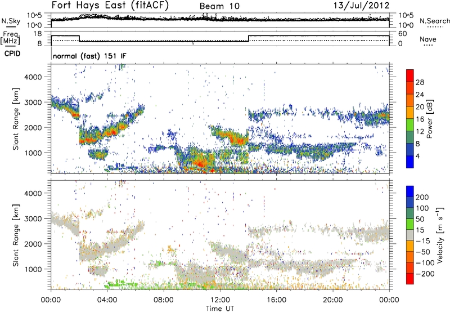
Task: Click the velocity panel "Slant Range [km]" label
Action: 16,235
